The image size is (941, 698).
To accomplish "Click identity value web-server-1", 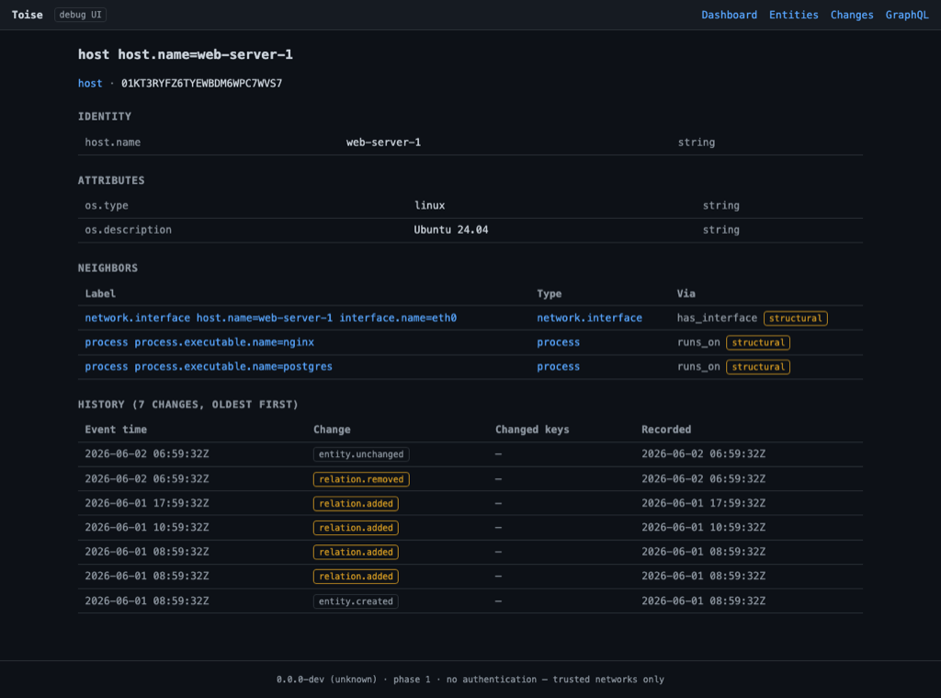I will (x=383, y=143).
